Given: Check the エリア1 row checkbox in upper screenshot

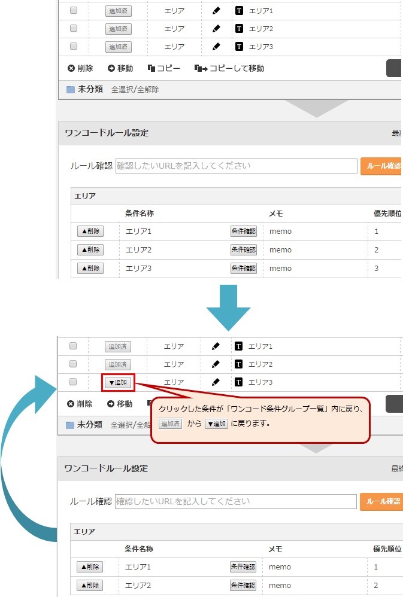Looking at the screenshot, I should [x=74, y=10].
